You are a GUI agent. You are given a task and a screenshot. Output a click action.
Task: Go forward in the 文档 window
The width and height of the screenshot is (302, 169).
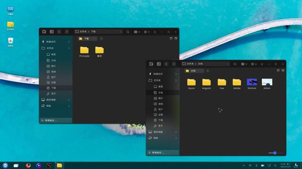(174, 64)
